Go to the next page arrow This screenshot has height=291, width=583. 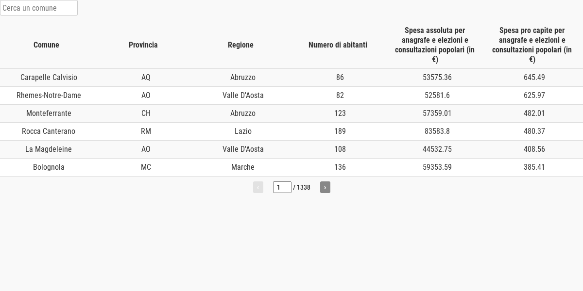tap(325, 187)
